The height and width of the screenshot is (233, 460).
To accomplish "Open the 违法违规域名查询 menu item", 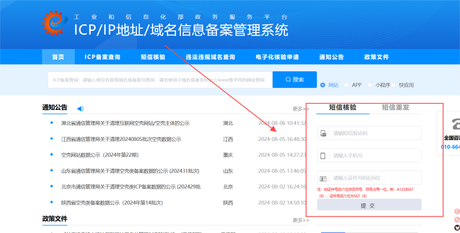I will (210, 57).
